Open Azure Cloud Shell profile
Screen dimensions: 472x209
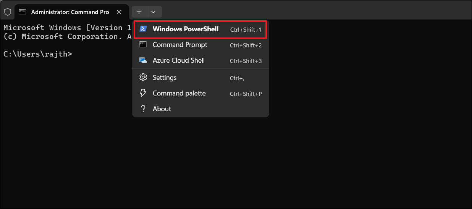tap(178, 60)
